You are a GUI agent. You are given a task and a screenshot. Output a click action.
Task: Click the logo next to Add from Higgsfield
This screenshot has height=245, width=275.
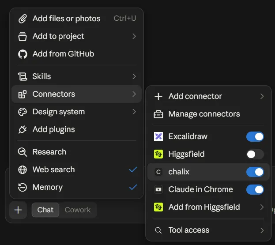click(x=158, y=207)
